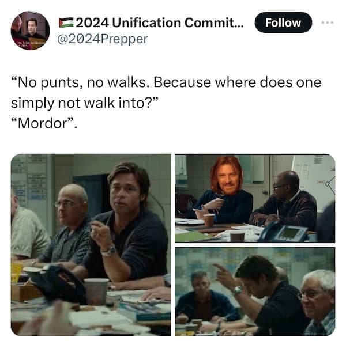Click the white-haired man in bottom-right photo

(x=318, y=301)
